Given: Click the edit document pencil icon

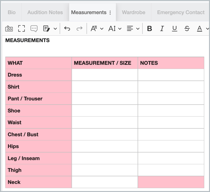Looking at the screenshot, I should coord(47,29).
